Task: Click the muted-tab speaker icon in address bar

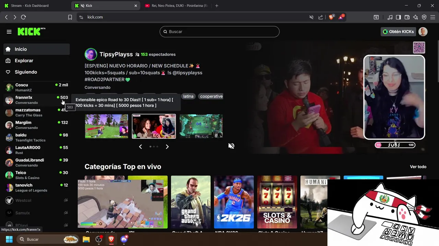Action: [311, 17]
